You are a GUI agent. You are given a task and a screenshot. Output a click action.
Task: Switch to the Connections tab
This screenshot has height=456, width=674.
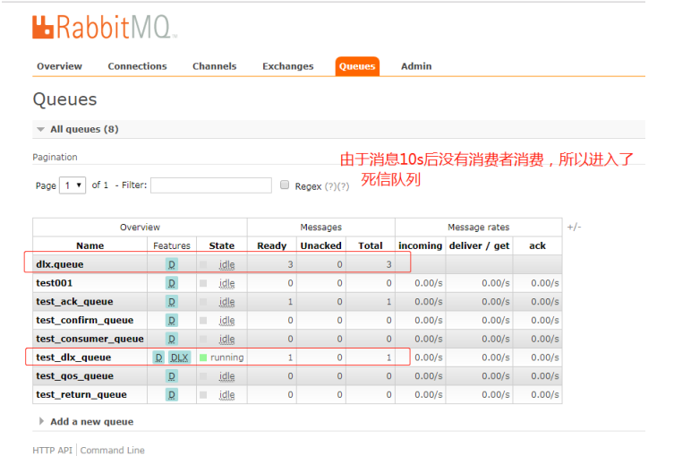point(137,66)
